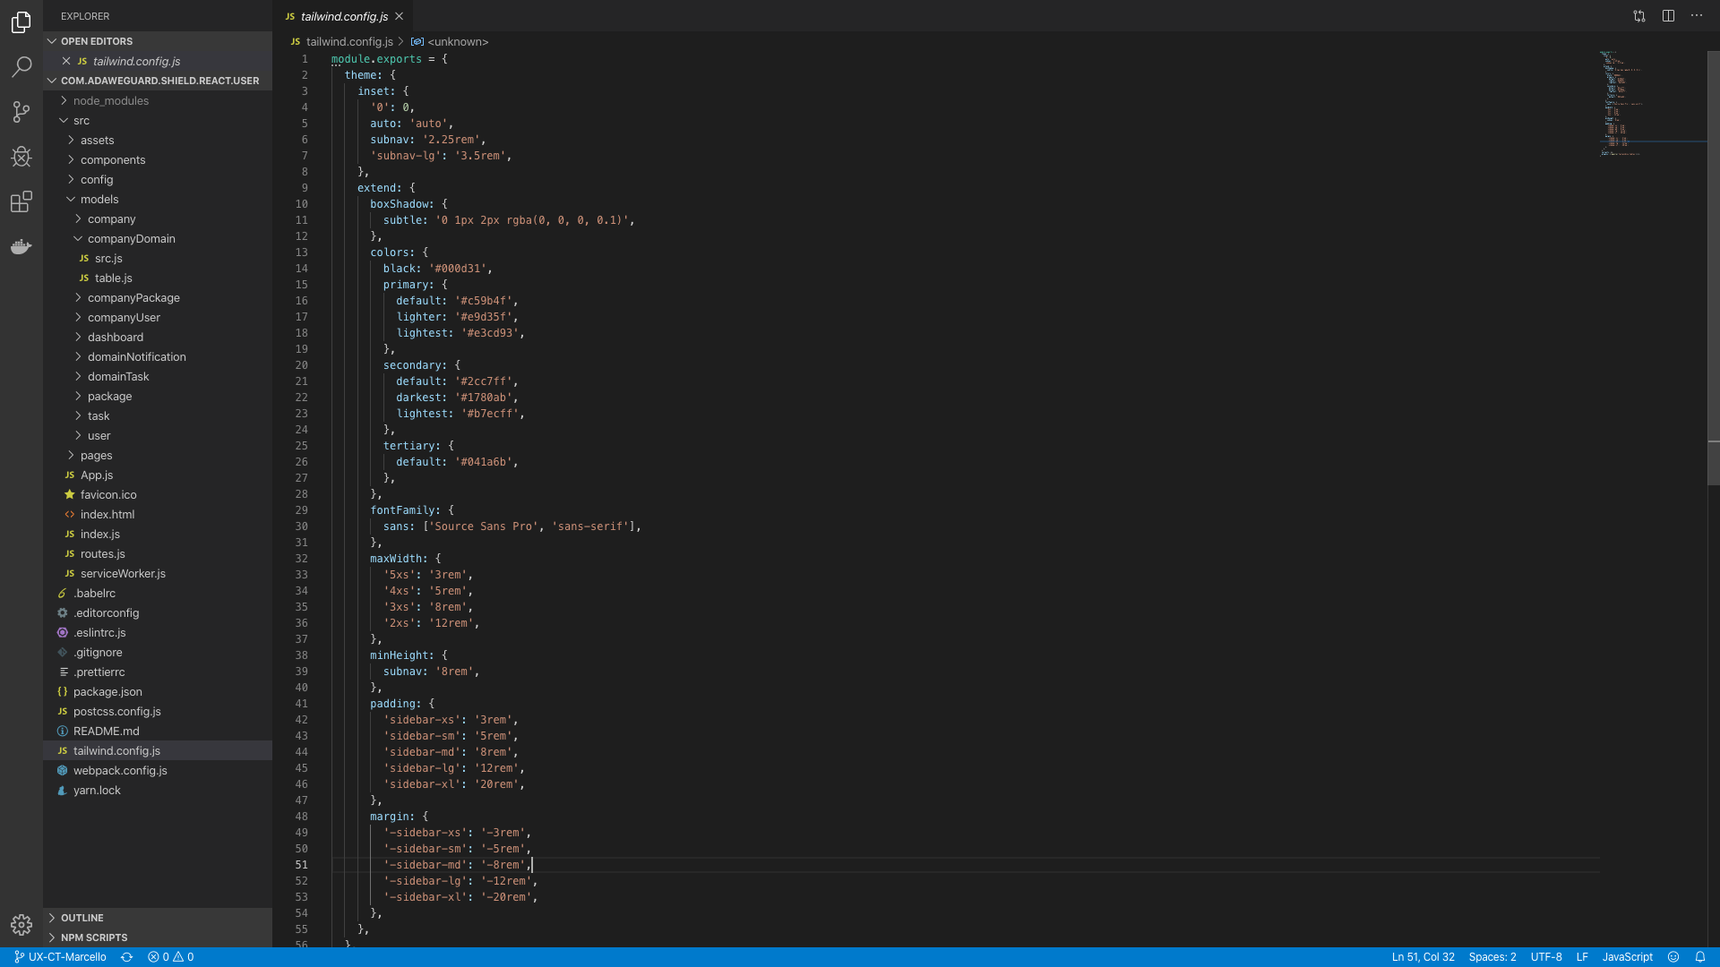The image size is (1720, 967).
Task: Open the Docker view icon
Action: (21, 246)
